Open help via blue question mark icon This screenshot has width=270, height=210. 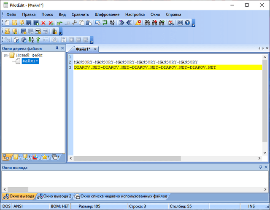point(187,23)
